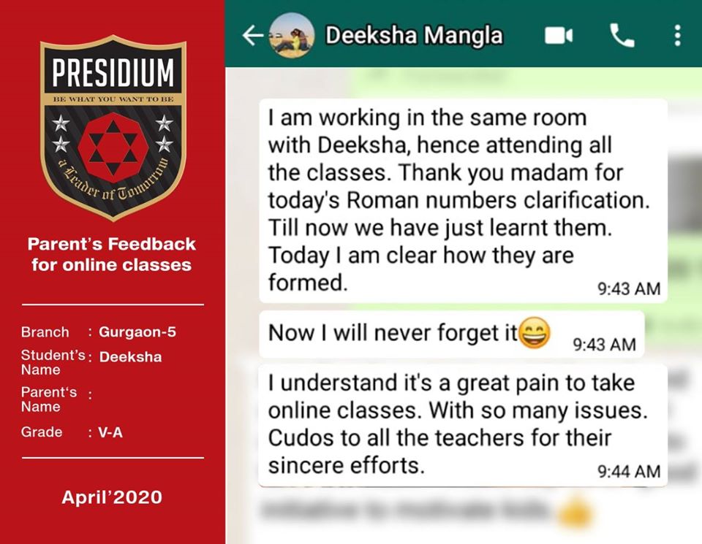
Task: Click the Gurgaon-5 branch value
Action: point(137,332)
